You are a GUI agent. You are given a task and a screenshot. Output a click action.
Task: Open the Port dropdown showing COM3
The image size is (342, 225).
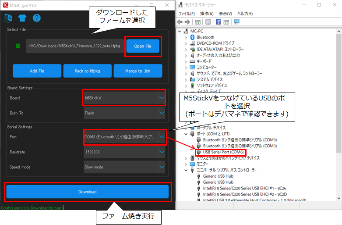point(124,137)
